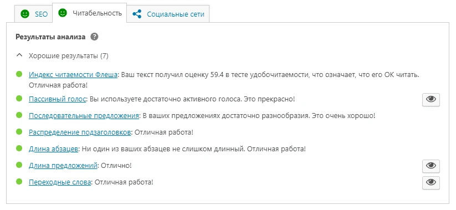
Task: Click the green bullet beside Последовательные предложения
Action: (19, 115)
